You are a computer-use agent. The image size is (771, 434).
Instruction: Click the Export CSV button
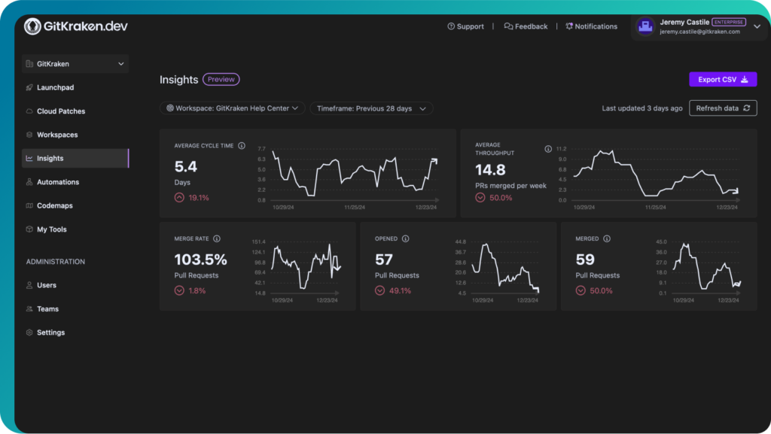pos(723,80)
